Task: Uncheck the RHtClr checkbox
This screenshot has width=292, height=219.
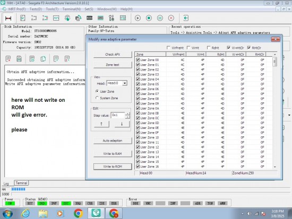Action: tap(249, 48)
